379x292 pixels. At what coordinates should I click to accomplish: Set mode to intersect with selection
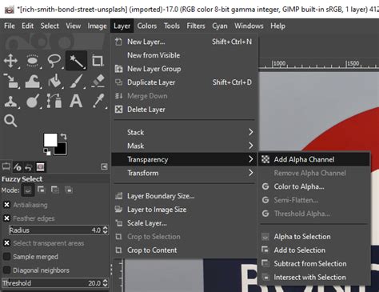[69, 190]
